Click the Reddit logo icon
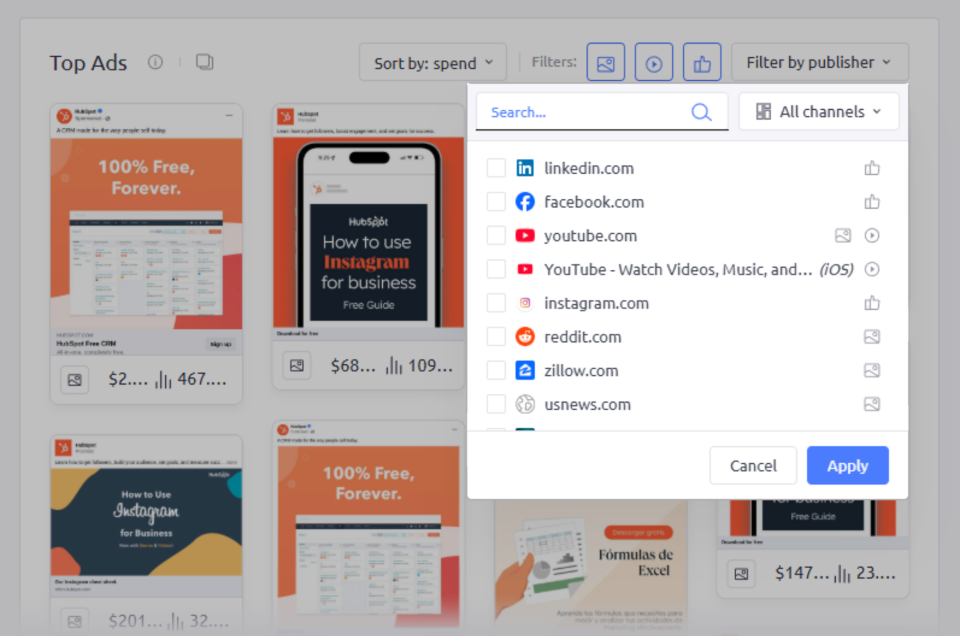This screenshot has width=960, height=636. tap(525, 336)
